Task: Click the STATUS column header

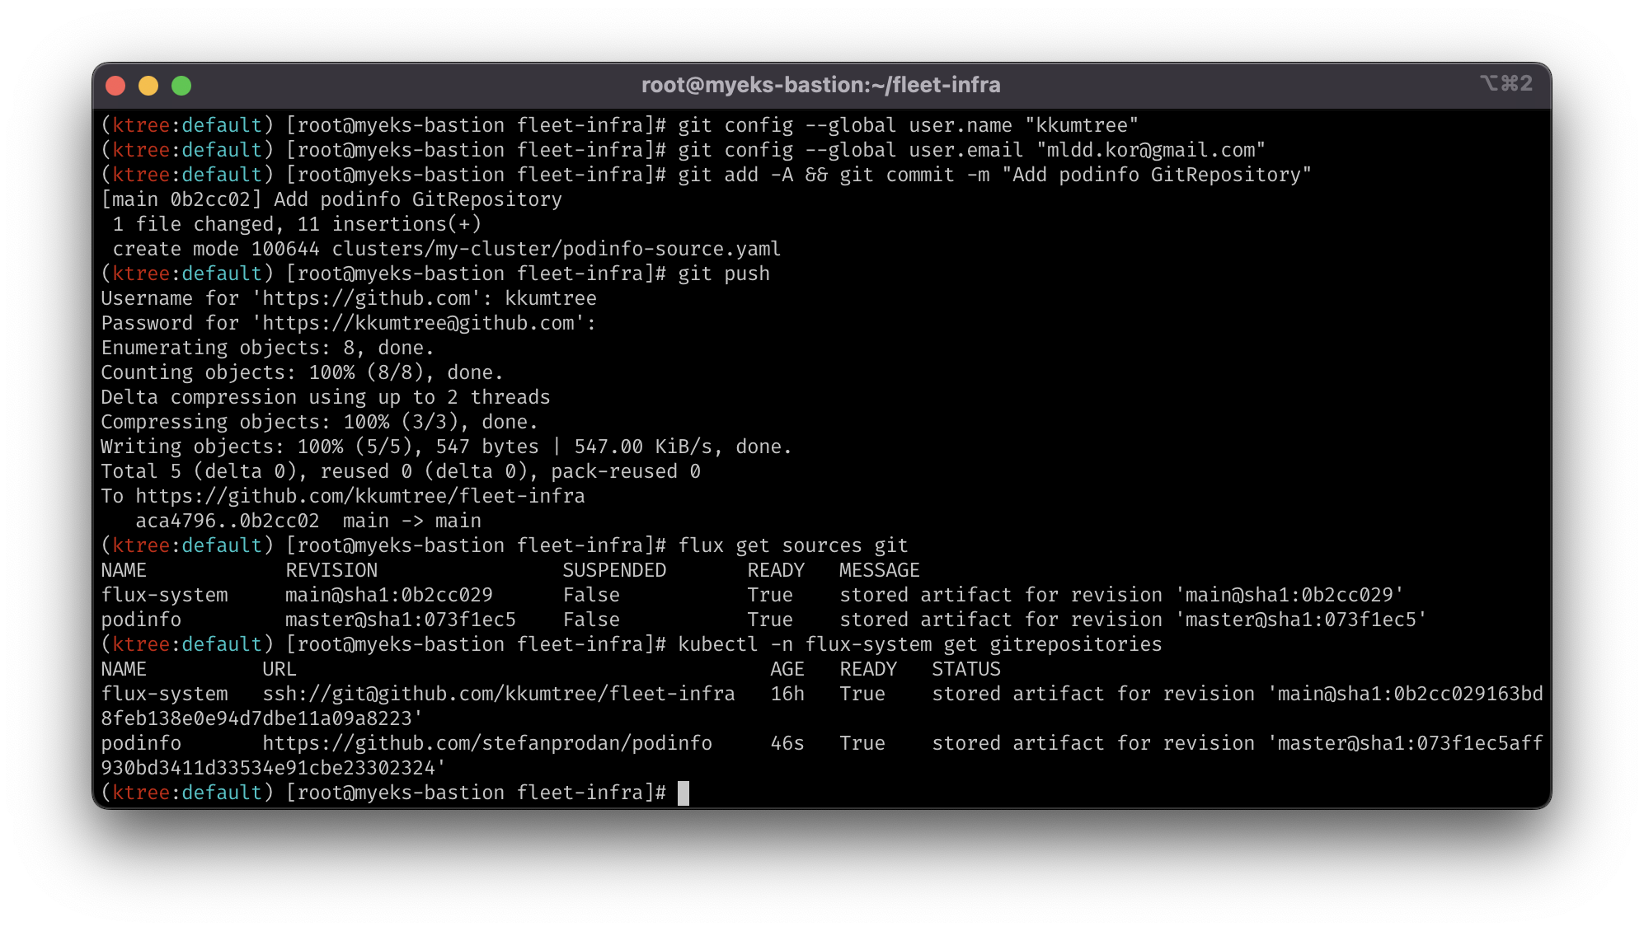Action: 966,669
